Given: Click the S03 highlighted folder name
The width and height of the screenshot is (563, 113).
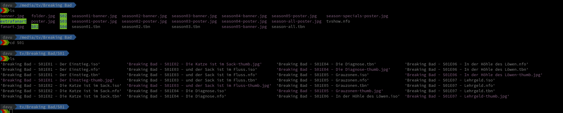Looking at the screenshot, I should [x=63, y=21].
